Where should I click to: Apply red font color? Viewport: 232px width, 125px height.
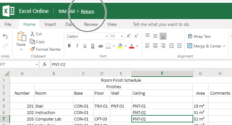pyautogui.click(x=132, y=46)
